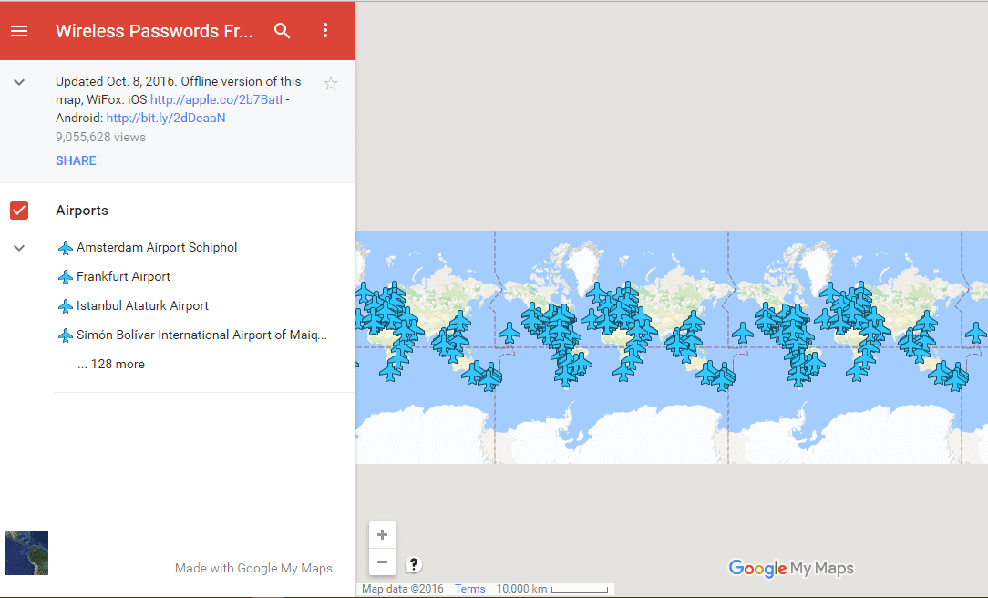Click the Airports layer title

[82, 211]
